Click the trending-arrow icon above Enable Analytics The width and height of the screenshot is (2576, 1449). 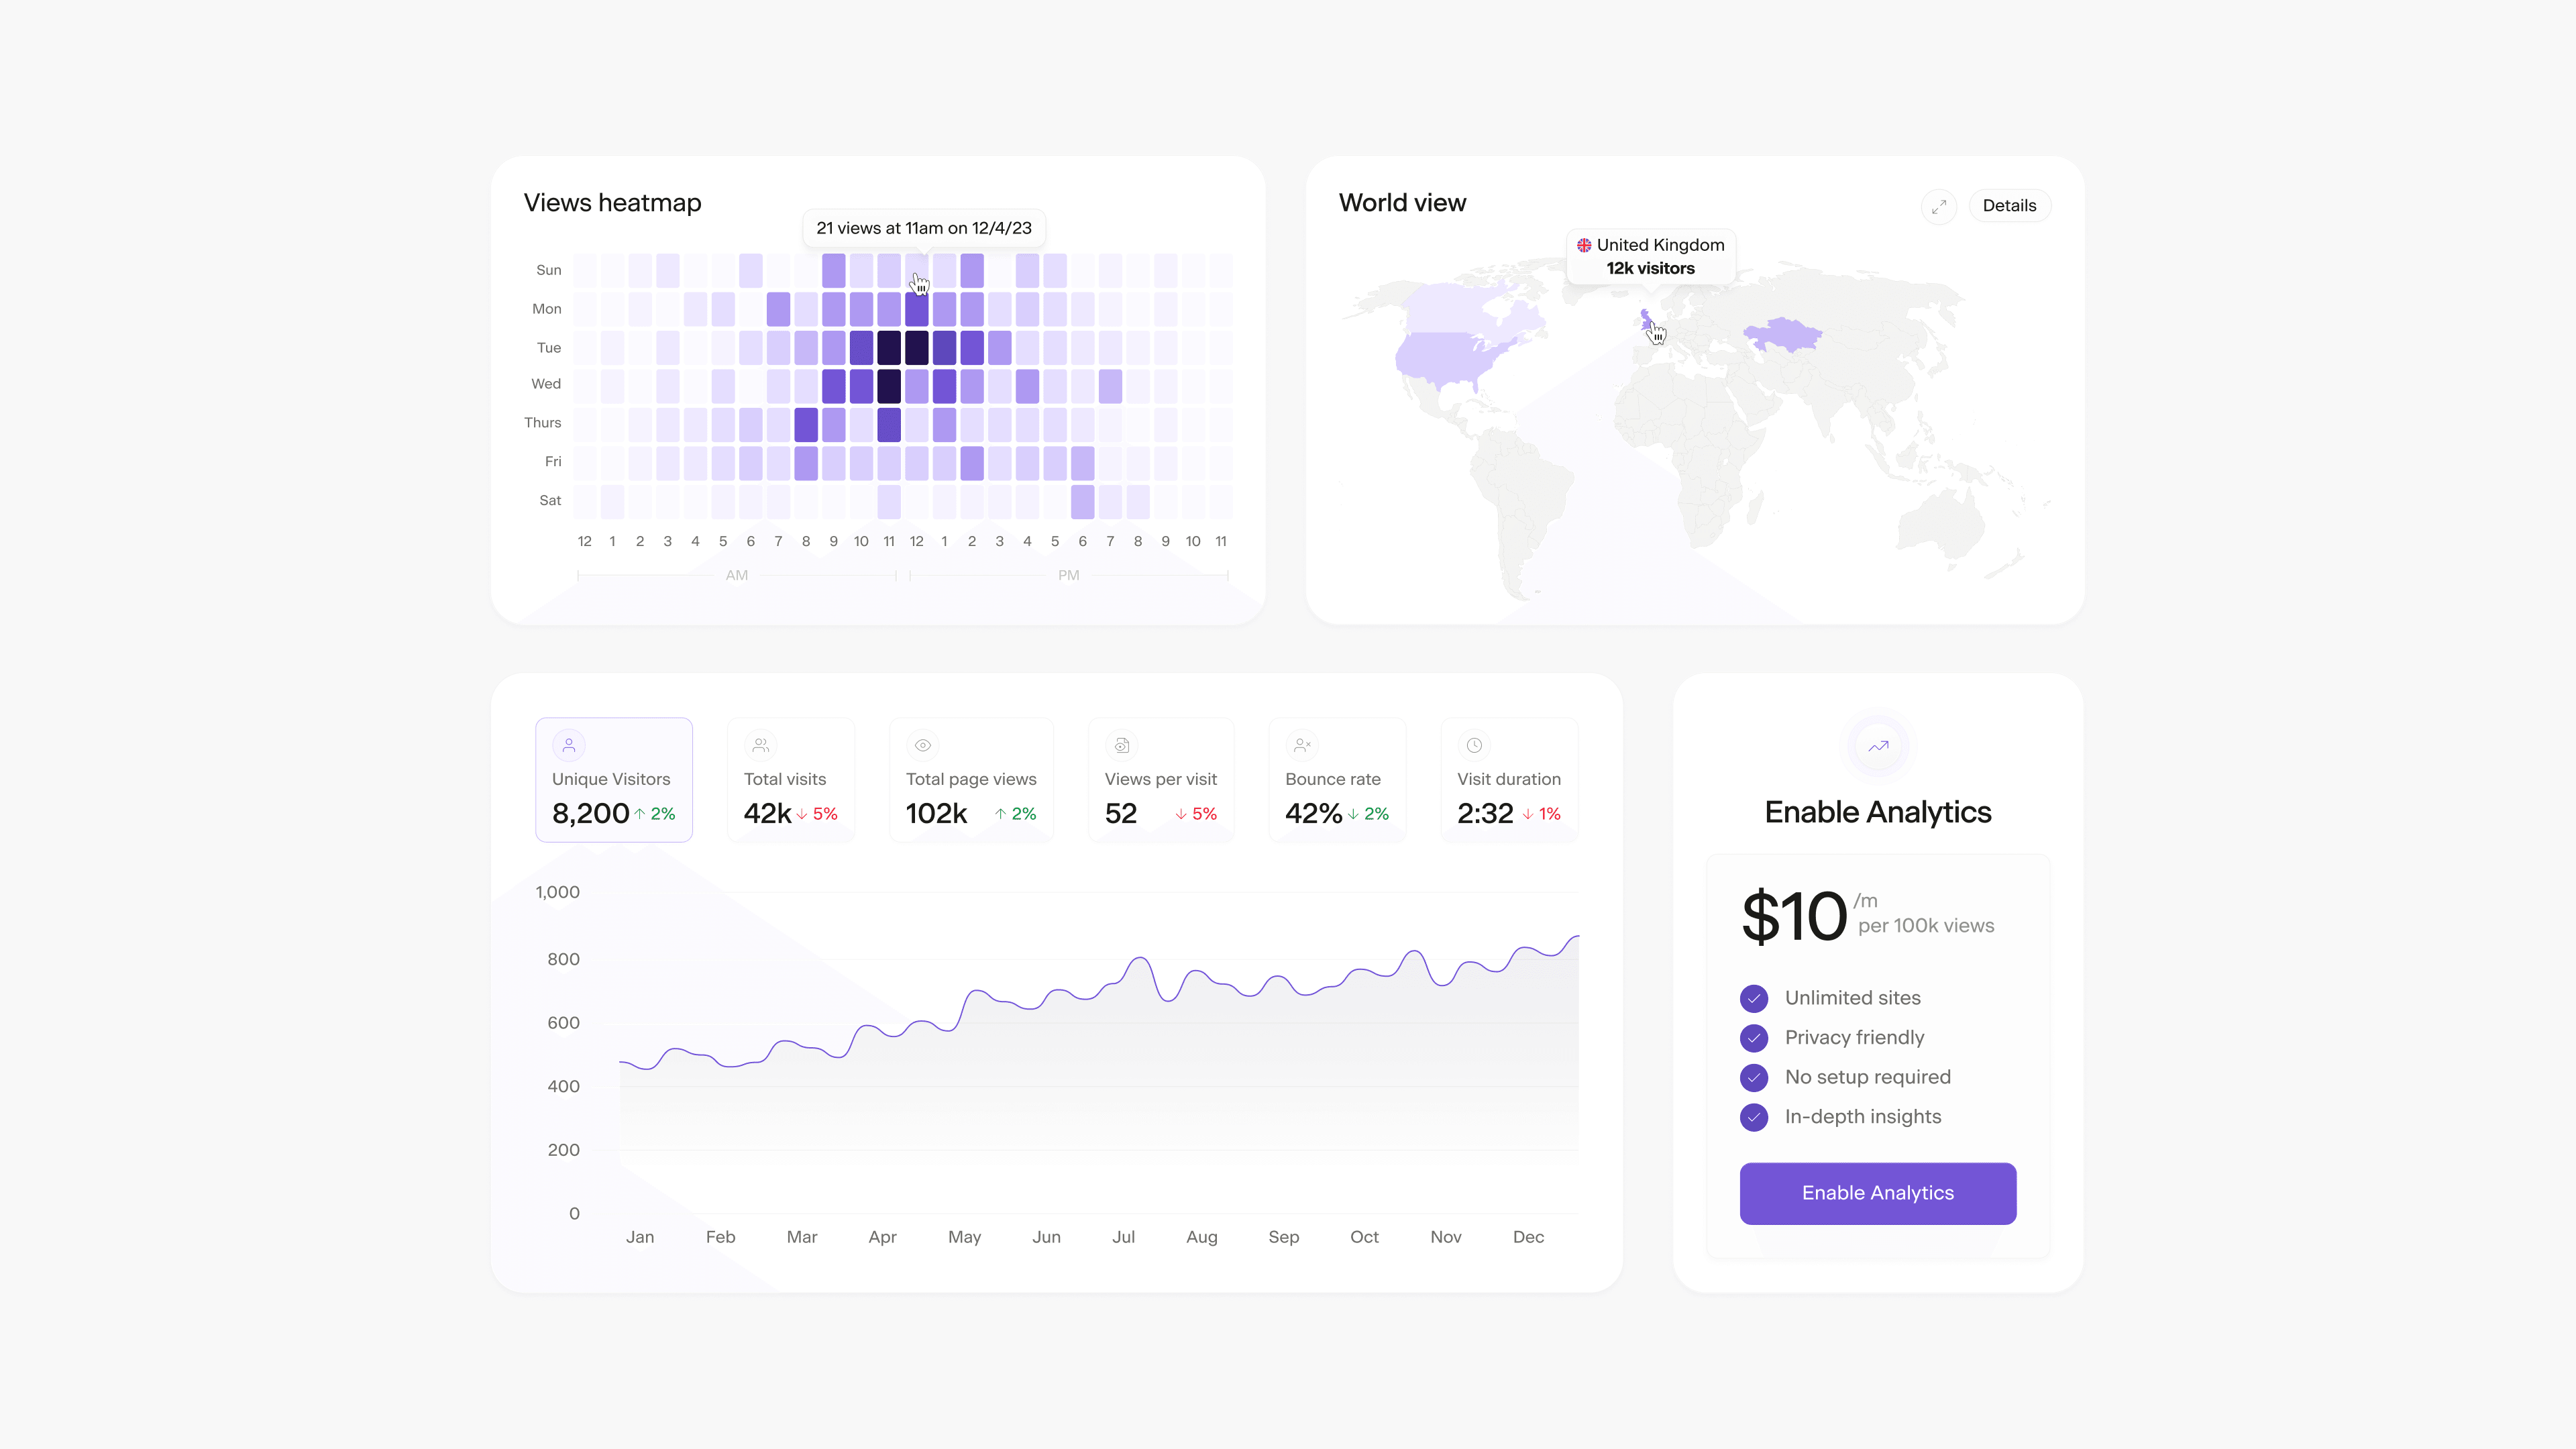1877,746
